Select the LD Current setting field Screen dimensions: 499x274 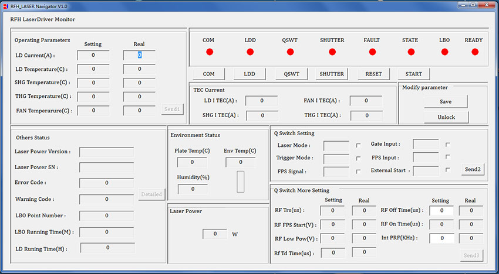93,55
